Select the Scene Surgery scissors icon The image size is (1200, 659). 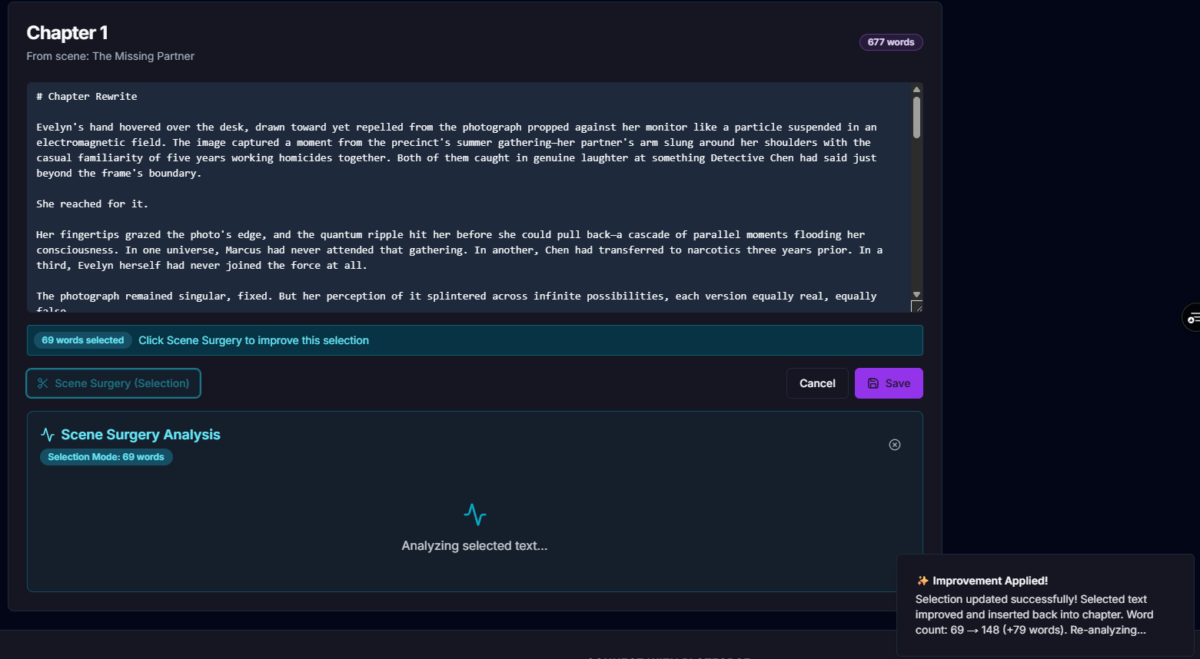(43, 382)
